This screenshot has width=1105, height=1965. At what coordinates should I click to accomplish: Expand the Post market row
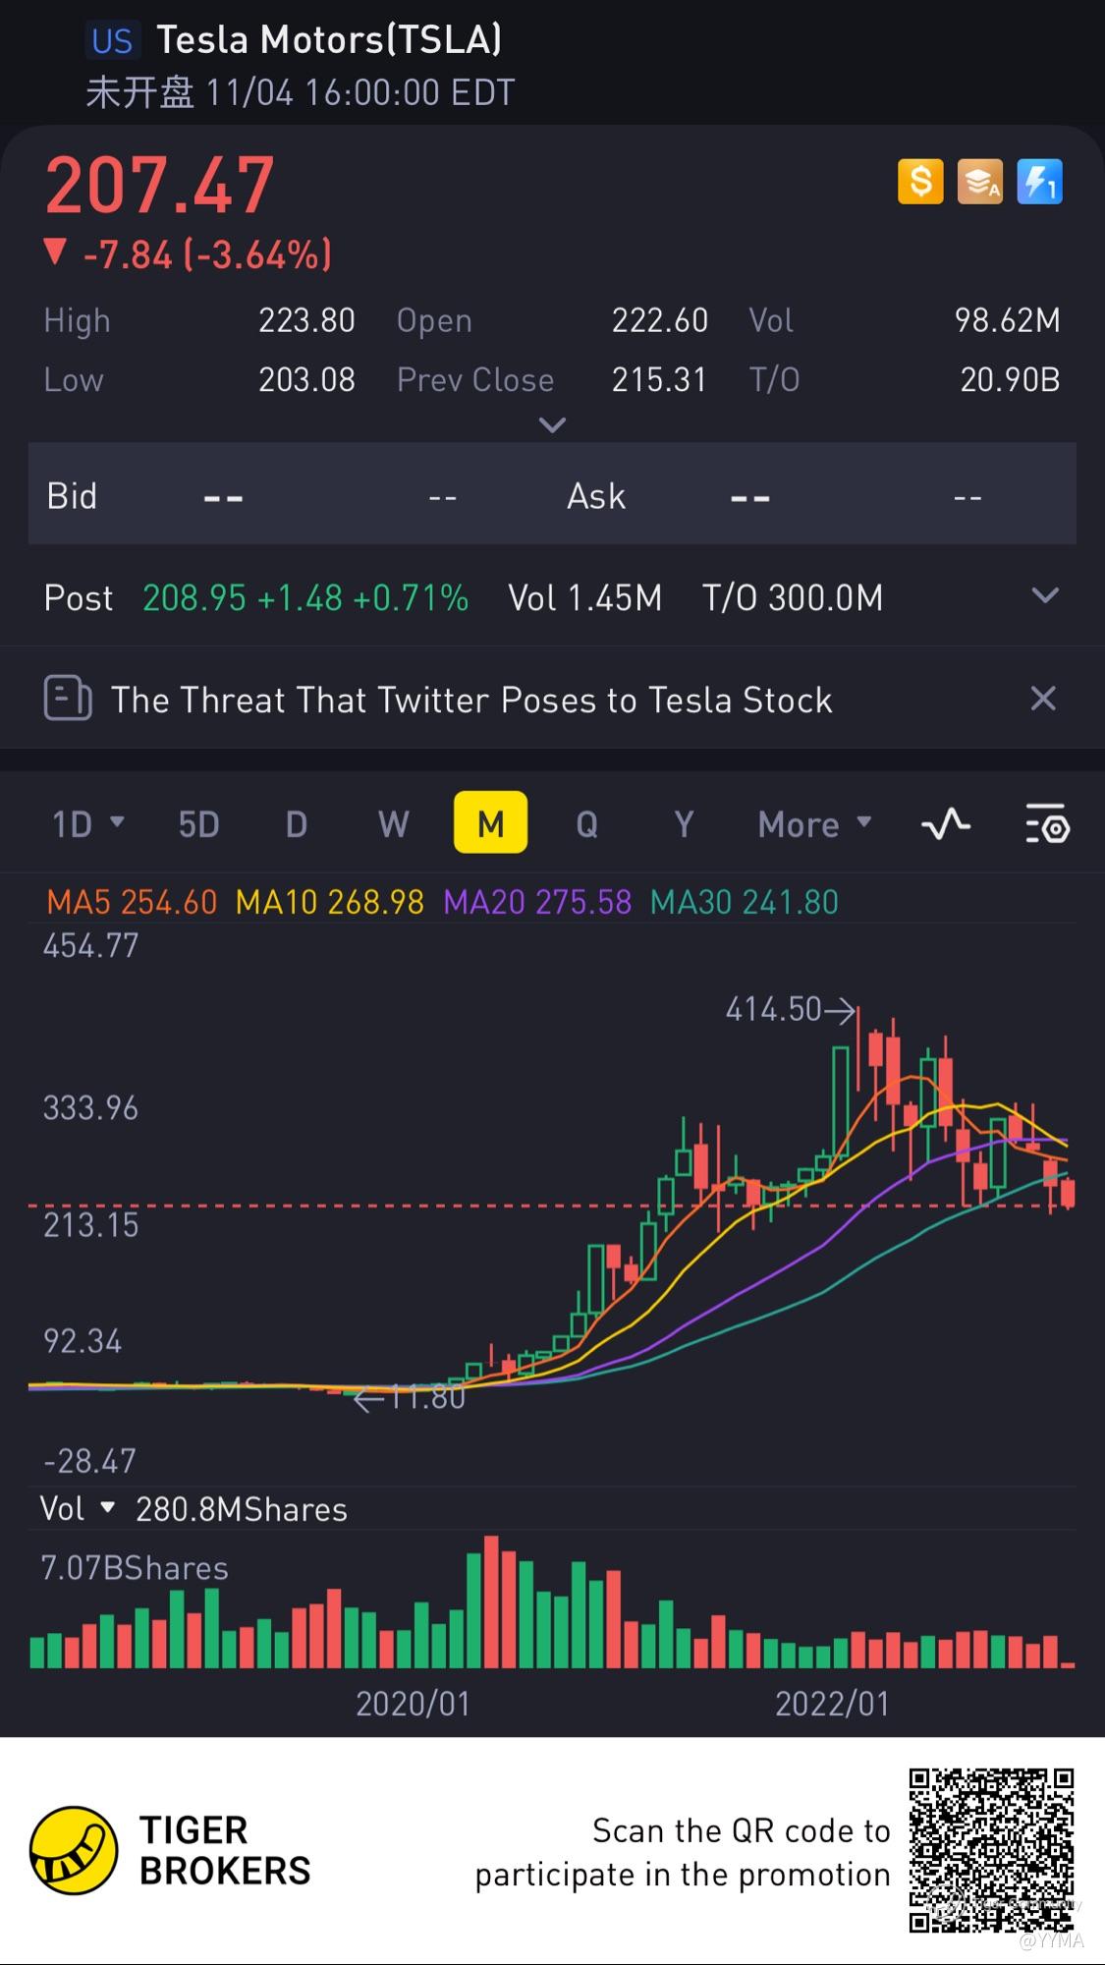[1045, 595]
